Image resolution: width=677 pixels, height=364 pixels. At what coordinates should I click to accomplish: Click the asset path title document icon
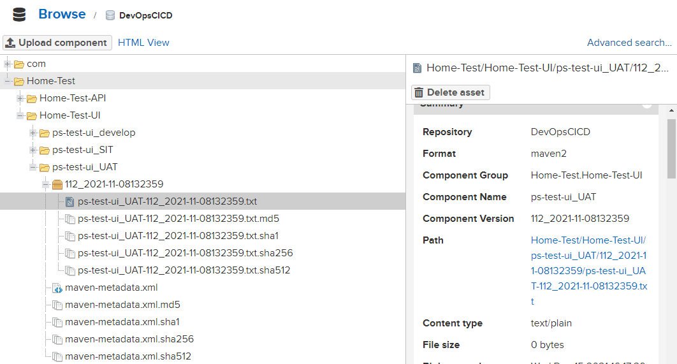(x=417, y=68)
